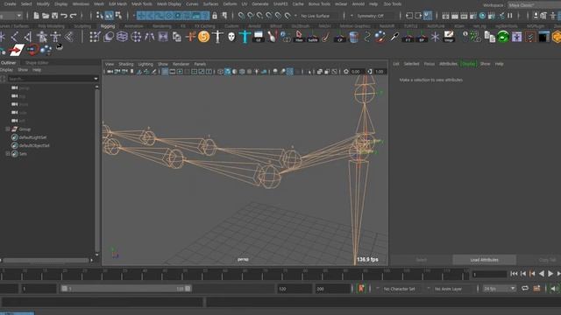Open the Workspace Maya Classic dropdown
The width and height of the screenshot is (561, 315).
tap(534, 5)
